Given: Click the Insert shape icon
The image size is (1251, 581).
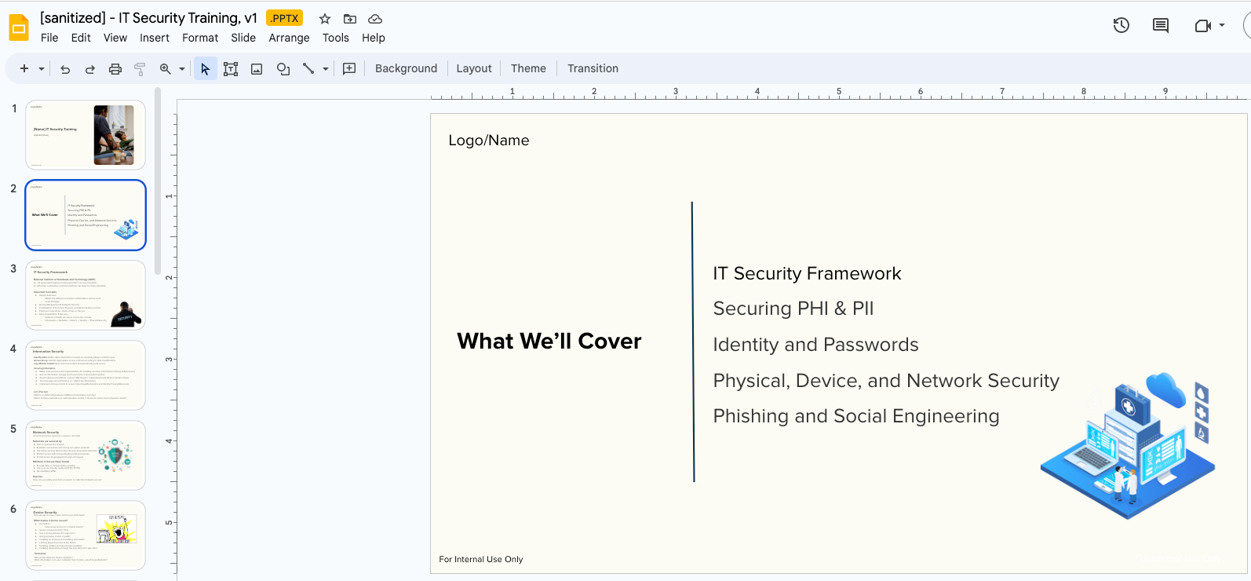Looking at the screenshot, I should (x=283, y=69).
